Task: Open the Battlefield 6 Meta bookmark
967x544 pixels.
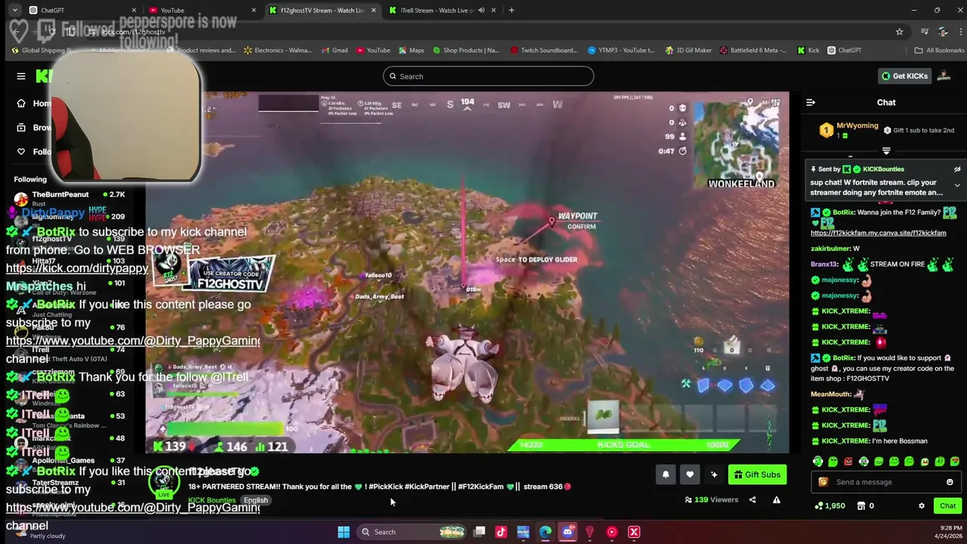Action: (753, 51)
